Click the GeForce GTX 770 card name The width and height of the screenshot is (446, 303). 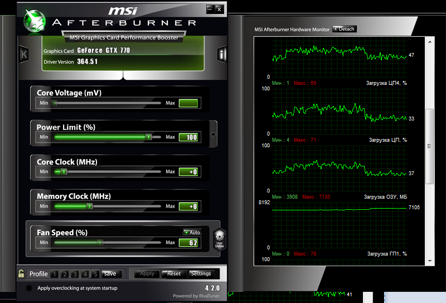[x=104, y=50]
